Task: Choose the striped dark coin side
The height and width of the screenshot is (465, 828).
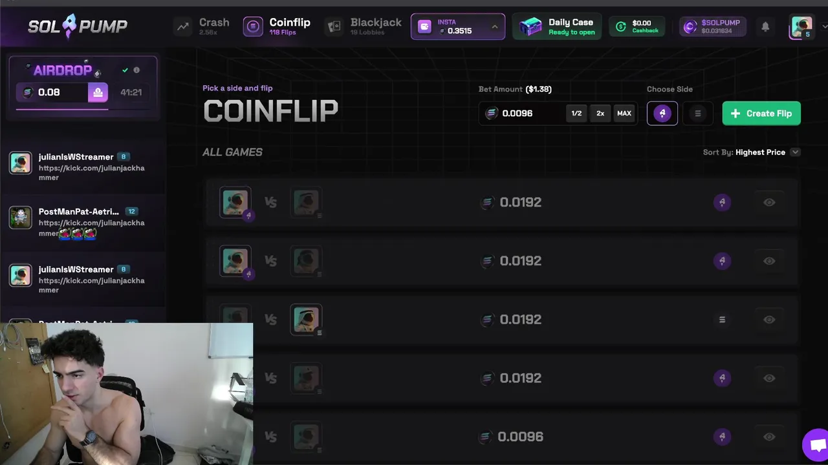Action: (697, 113)
